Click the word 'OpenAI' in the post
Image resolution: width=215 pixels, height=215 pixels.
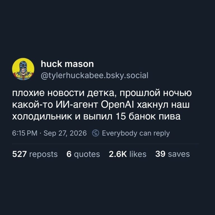tap(118, 105)
